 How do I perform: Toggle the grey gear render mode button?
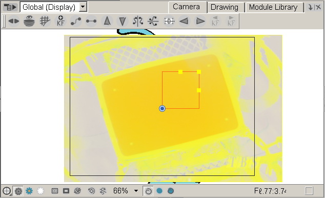18,191
